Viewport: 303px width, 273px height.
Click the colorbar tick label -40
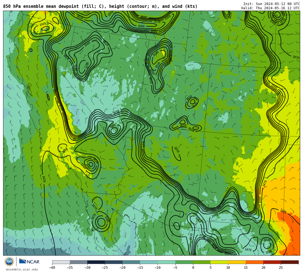click(52, 268)
